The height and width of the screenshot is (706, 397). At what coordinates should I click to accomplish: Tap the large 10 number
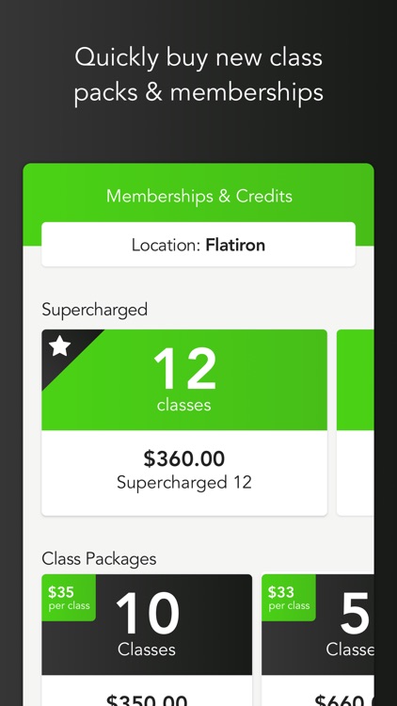tap(147, 614)
